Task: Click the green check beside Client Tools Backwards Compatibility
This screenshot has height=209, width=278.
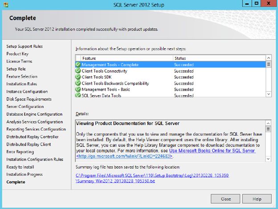Action: point(78,83)
